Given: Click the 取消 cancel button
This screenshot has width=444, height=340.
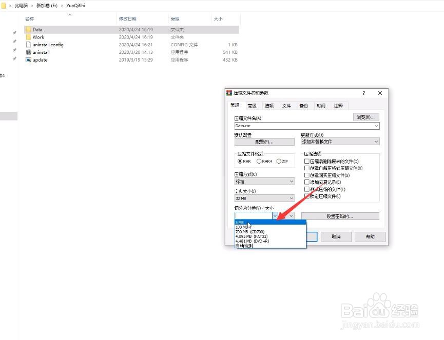Looking at the screenshot, I should tap(336, 237).
